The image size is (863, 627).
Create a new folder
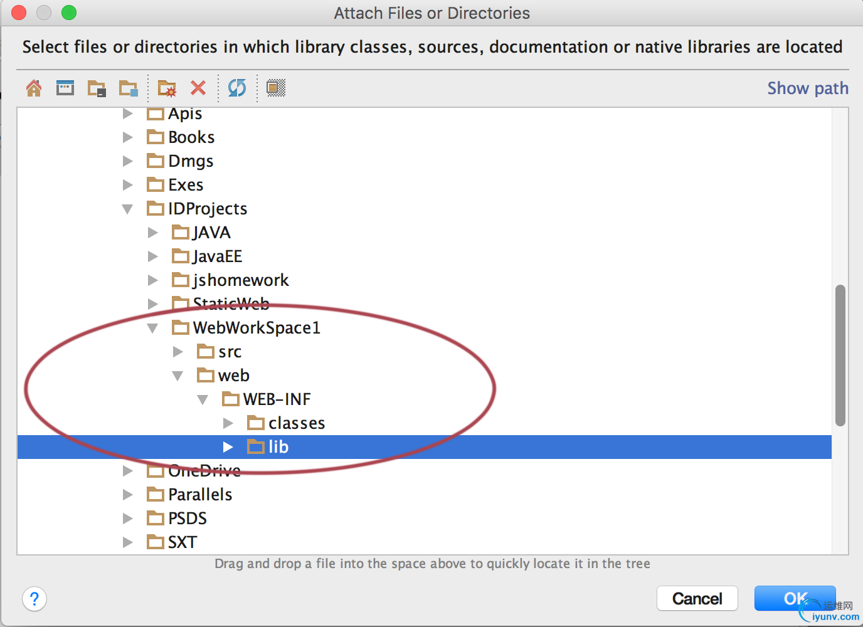167,88
